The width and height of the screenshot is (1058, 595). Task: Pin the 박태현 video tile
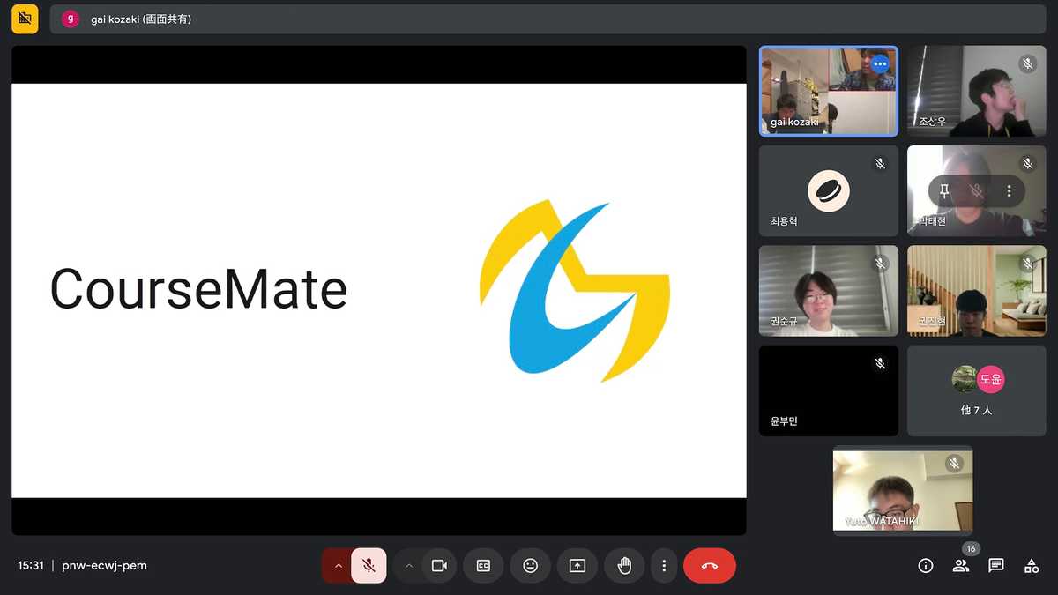(x=944, y=191)
